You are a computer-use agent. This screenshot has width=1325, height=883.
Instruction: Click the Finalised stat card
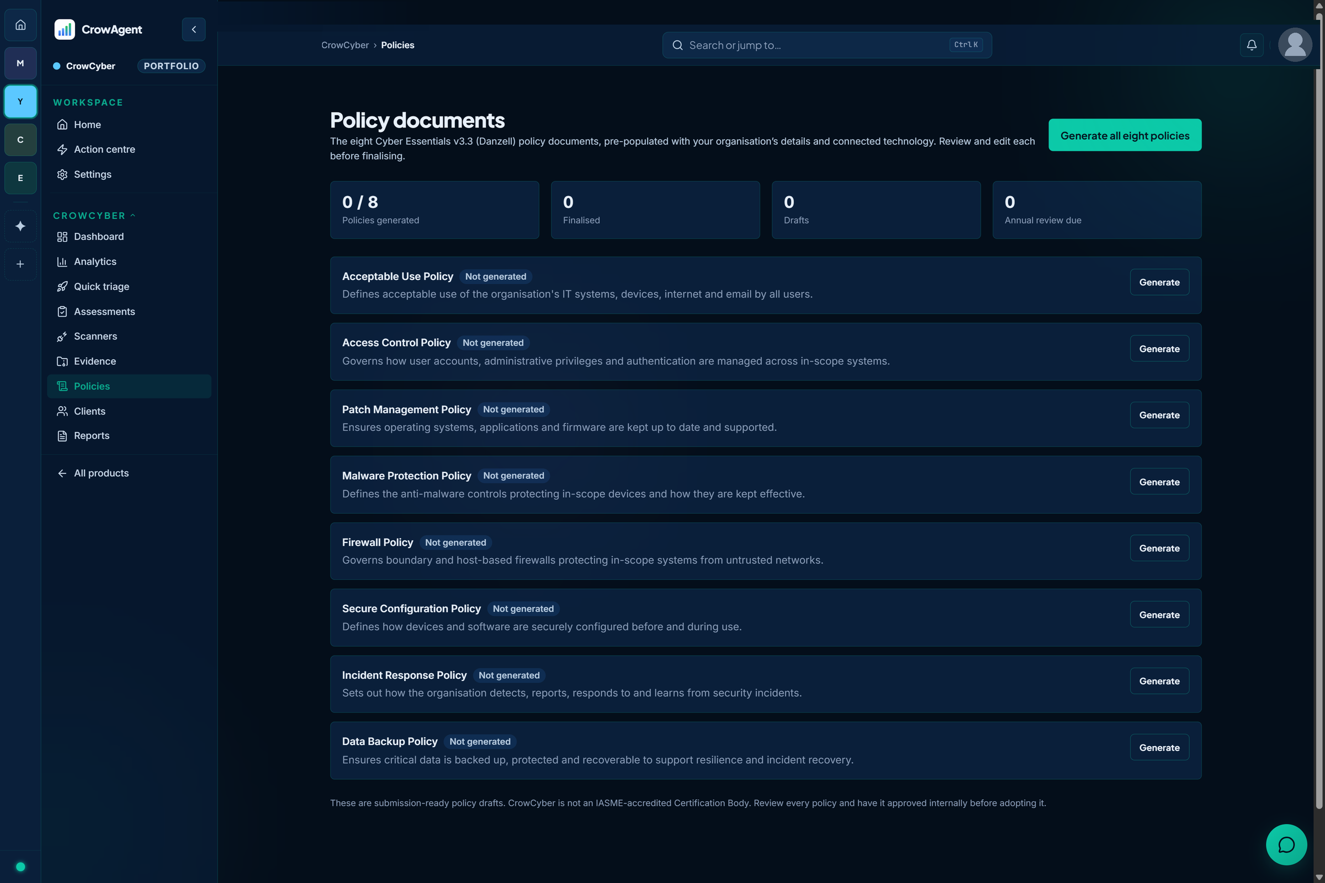[x=655, y=210]
